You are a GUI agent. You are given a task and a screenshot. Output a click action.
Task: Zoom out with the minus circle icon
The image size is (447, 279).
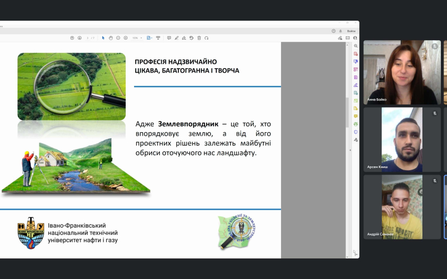pyautogui.click(x=118, y=38)
